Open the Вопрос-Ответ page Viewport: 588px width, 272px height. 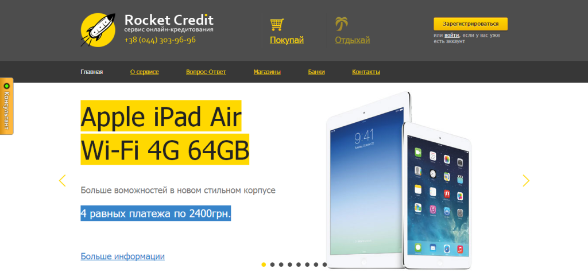pyautogui.click(x=206, y=72)
